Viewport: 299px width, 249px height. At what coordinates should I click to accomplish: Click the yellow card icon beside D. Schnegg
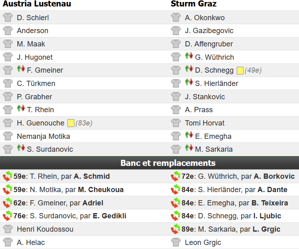coord(240,71)
